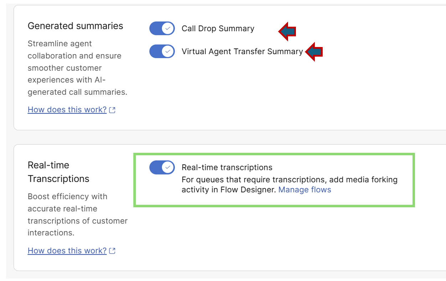Open "How does this work?" under Generated summaries
This screenshot has height=281, width=446.
[x=67, y=110]
